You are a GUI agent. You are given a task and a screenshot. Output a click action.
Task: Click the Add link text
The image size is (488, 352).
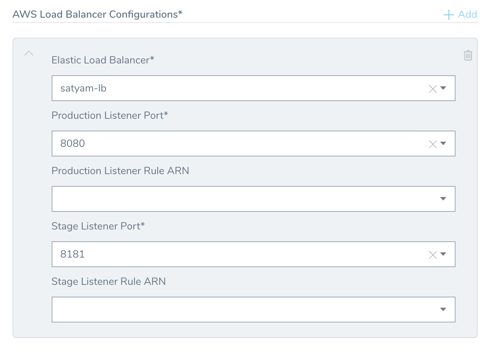coord(467,14)
